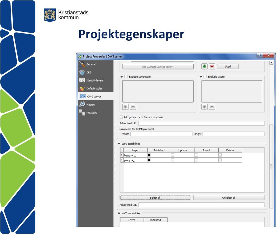Collapse the WFS capabilities section
277x235 pixels.
tap(119, 144)
